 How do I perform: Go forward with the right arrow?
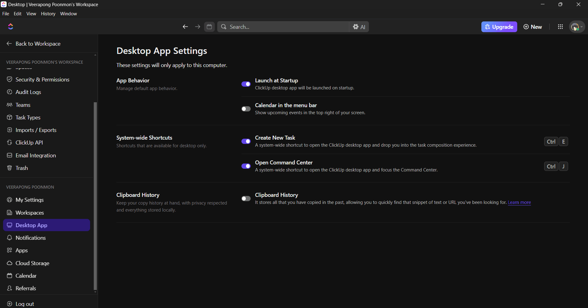point(198,27)
